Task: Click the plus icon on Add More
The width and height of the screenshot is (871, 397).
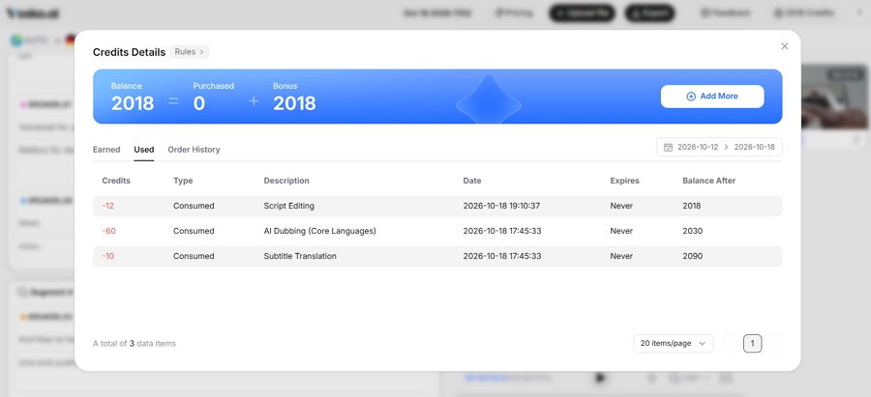Action: pyautogui.click(x=691, y=97)
